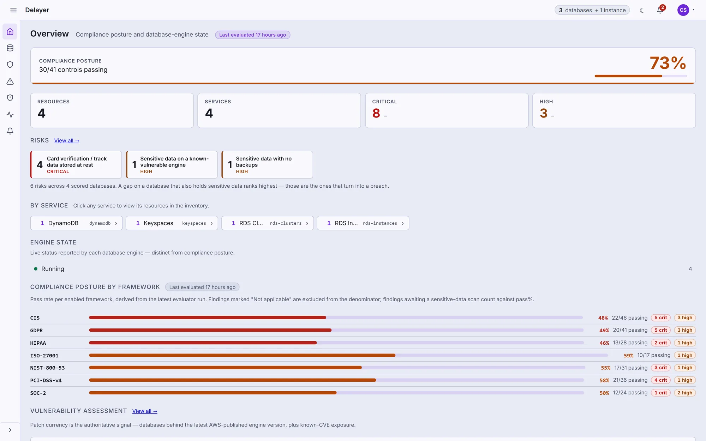This screenshot has height=441, width=706.
Task: Click CIS 5 crit badge
Action: 661,318
